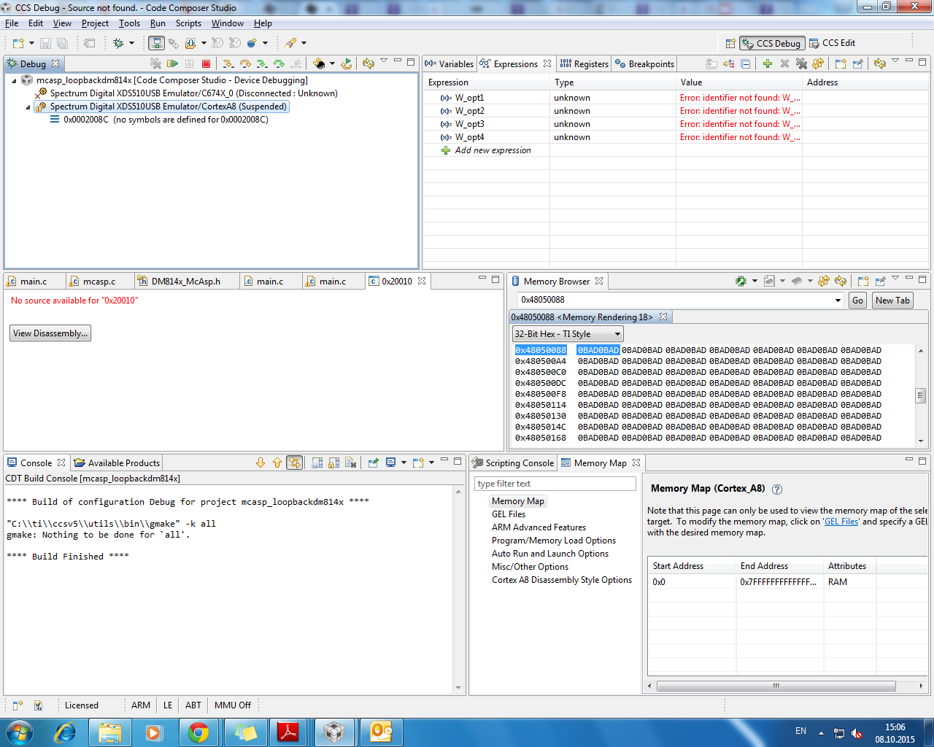Click the Load Program toolbar icon
934x747 pixels.
pyautogui.click(x=190, y=44)
